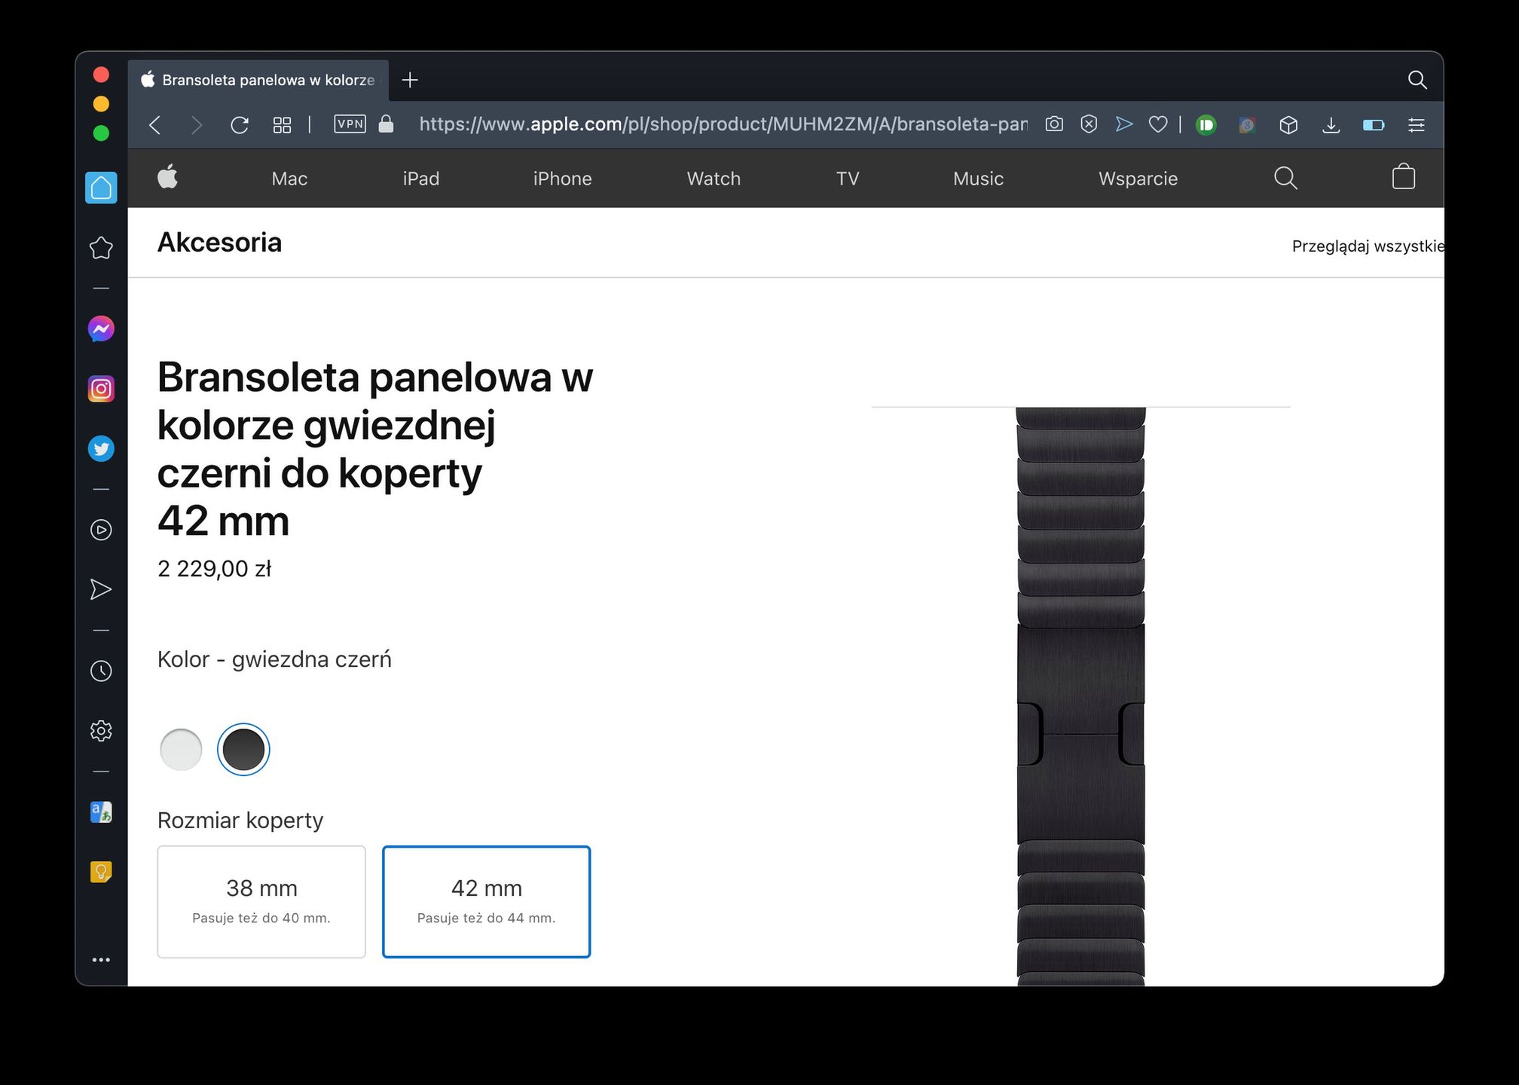The width and height of the screenshot is (1519, 1085).
Task: Open the Wsparcie support link
Action: (1137, 179)
